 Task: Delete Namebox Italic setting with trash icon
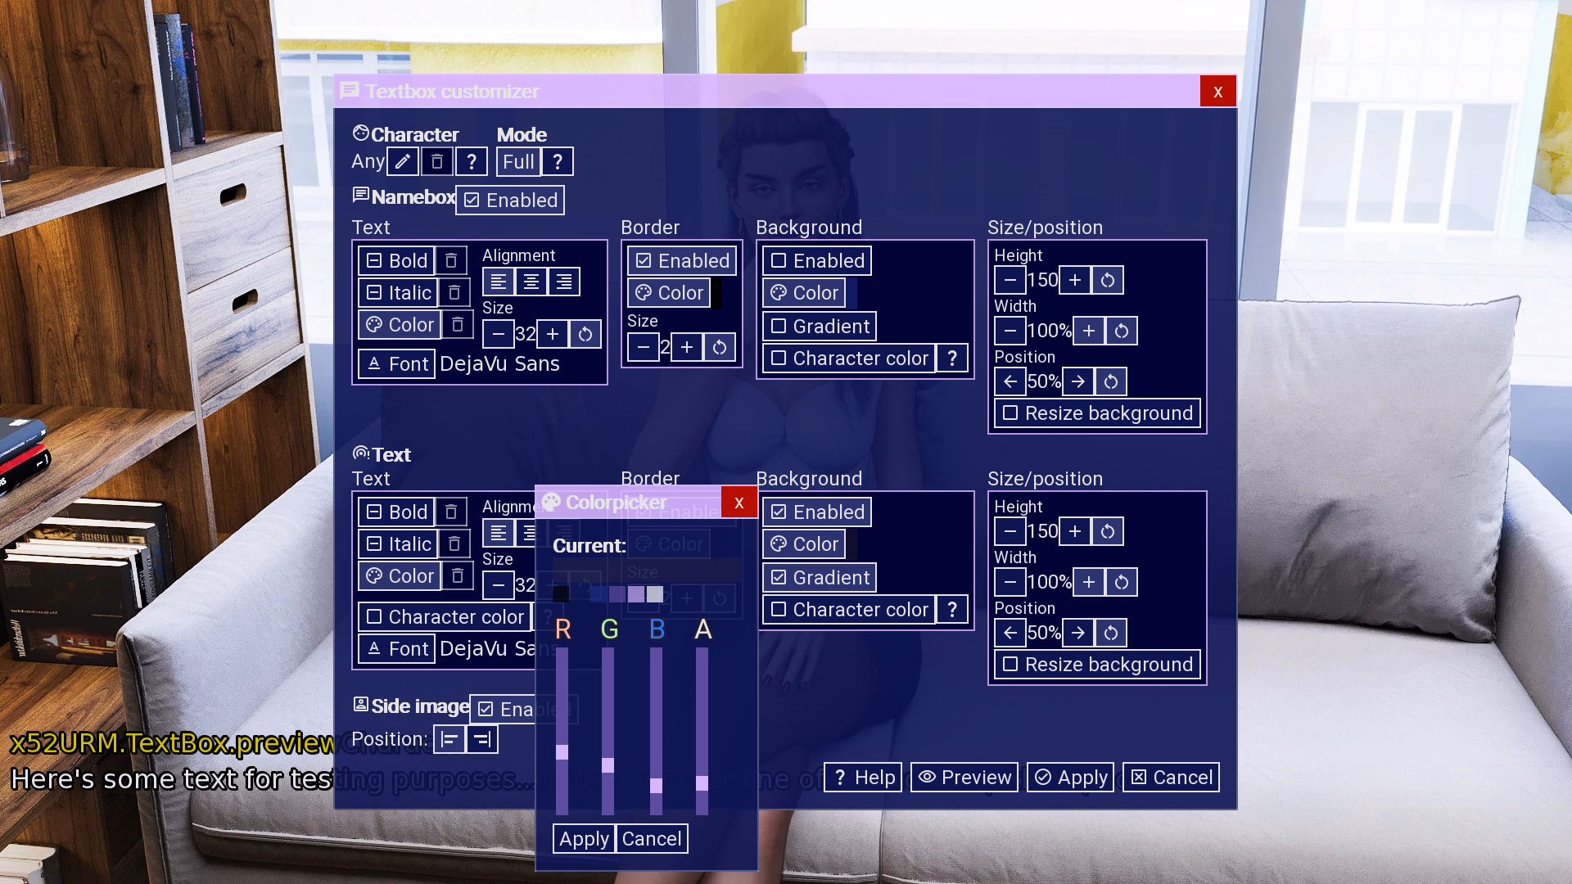coord(454,293)
